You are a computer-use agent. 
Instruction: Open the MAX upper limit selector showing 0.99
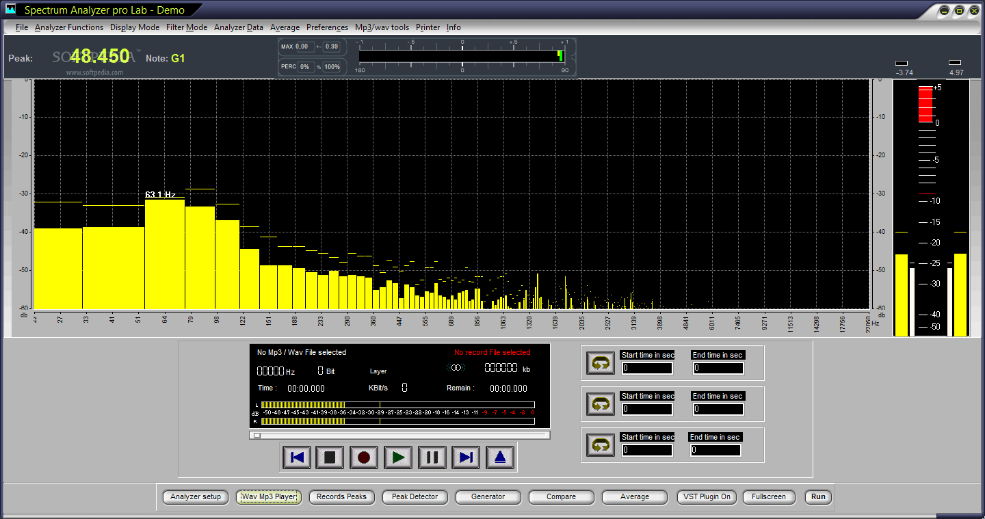click(331, 46)
